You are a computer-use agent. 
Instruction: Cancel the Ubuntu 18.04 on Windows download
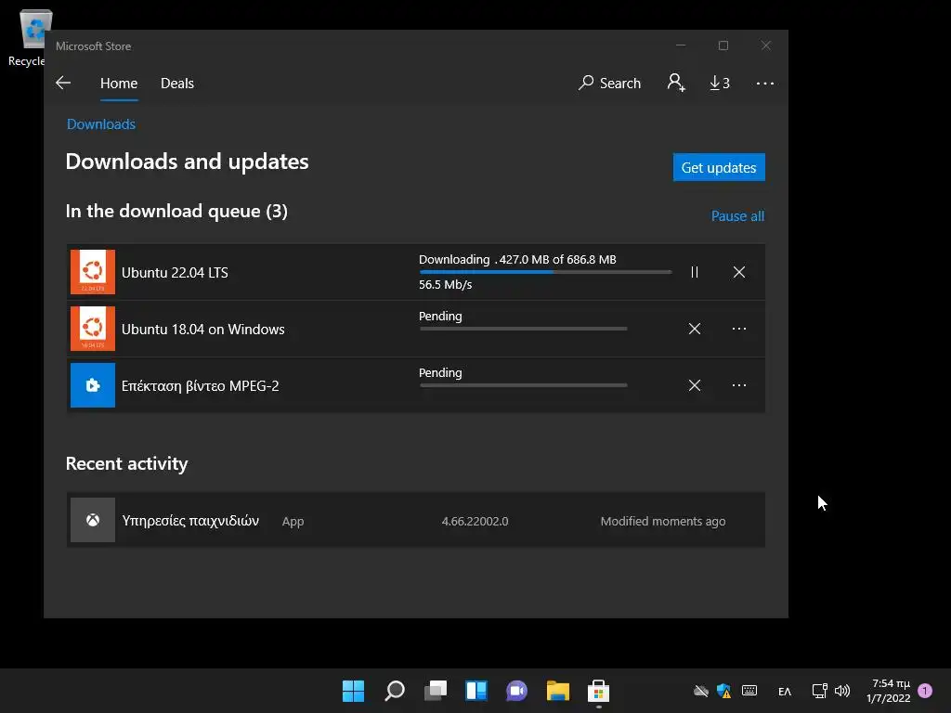tap(695, 329)
